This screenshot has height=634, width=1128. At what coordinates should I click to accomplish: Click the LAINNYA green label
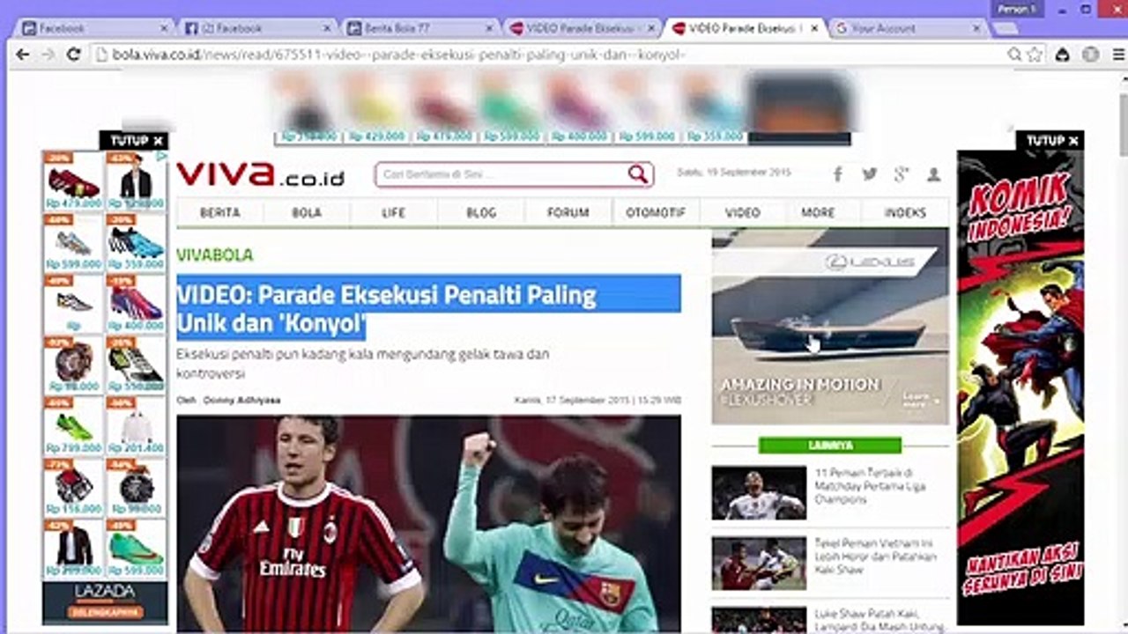tap(829, 446)
